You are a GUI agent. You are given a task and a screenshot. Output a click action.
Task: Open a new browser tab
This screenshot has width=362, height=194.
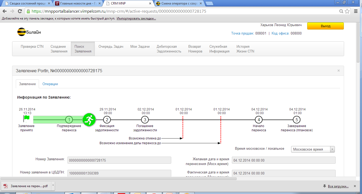pos(209,3)
